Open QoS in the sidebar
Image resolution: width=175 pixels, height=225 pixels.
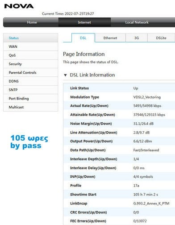30,55
